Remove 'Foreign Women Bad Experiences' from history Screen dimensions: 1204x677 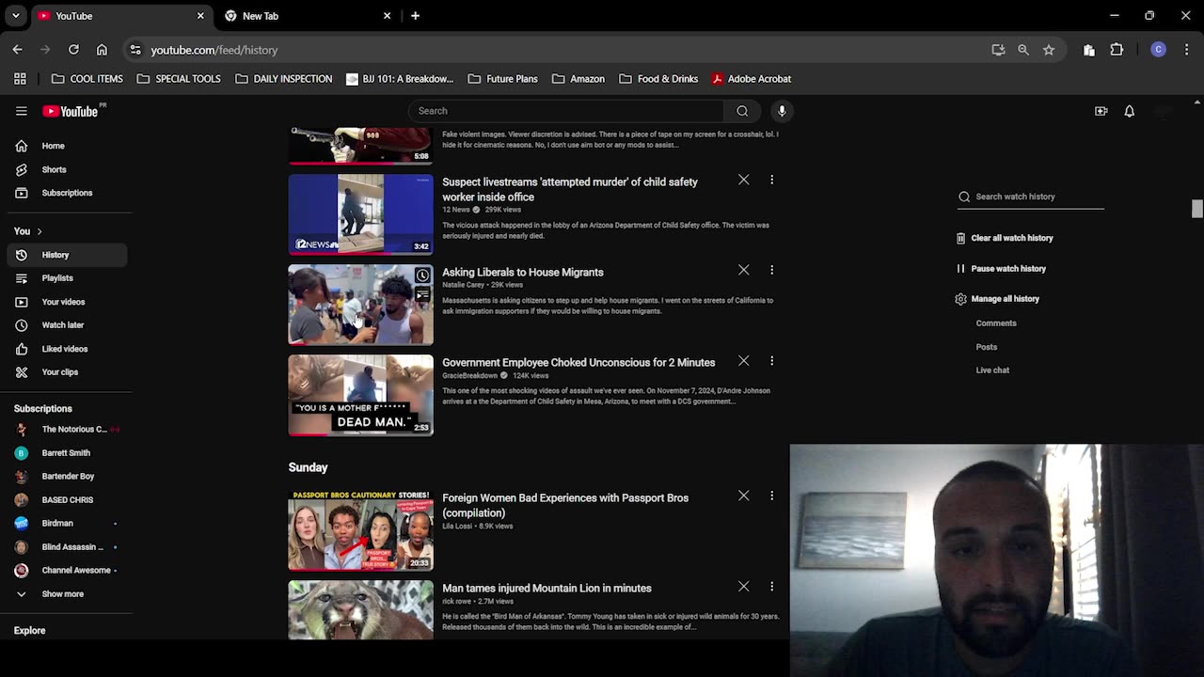[x=743, y=496]
